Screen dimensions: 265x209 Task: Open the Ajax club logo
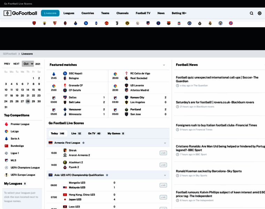click(138, 23)
